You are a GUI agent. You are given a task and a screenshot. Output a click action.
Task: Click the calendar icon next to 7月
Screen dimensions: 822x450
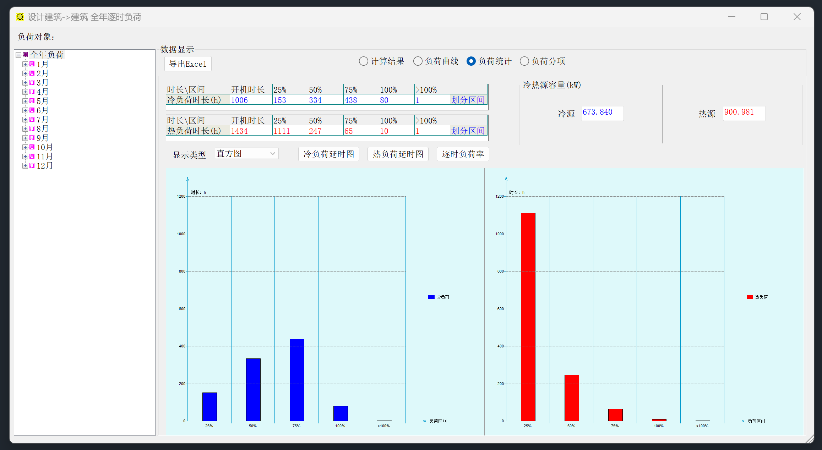(32, 120)
